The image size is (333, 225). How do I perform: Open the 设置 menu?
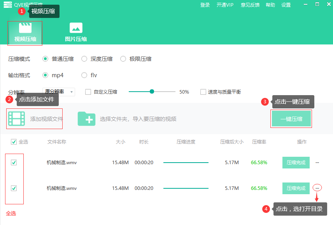[286, 5]
